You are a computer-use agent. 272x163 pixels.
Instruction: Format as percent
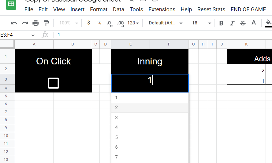pyautogui.click(x=99, y=23)
